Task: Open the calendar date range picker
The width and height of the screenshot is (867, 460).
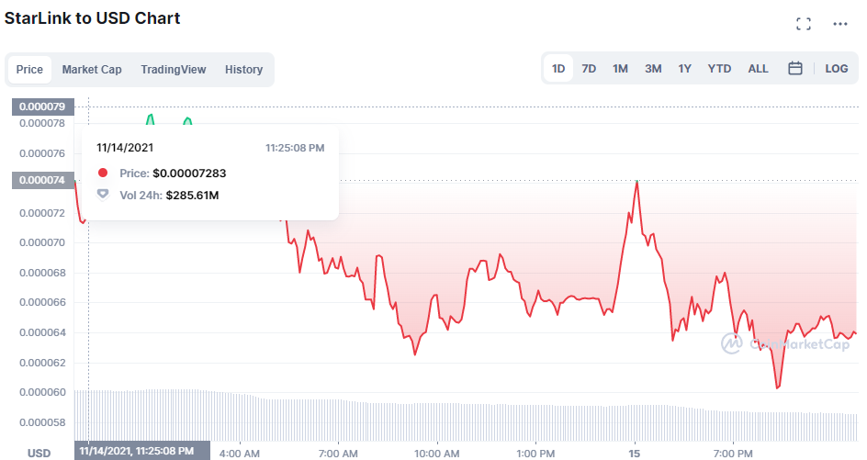Action: pyautogui.click(x=795, y=69)
